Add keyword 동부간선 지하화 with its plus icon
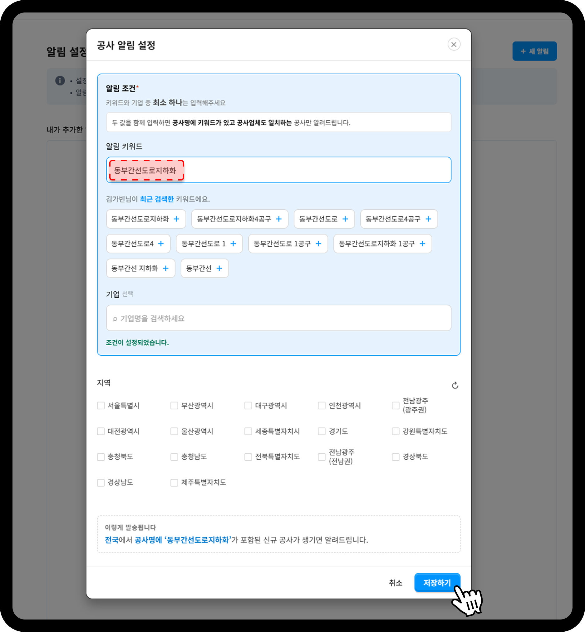 point(165,268)
